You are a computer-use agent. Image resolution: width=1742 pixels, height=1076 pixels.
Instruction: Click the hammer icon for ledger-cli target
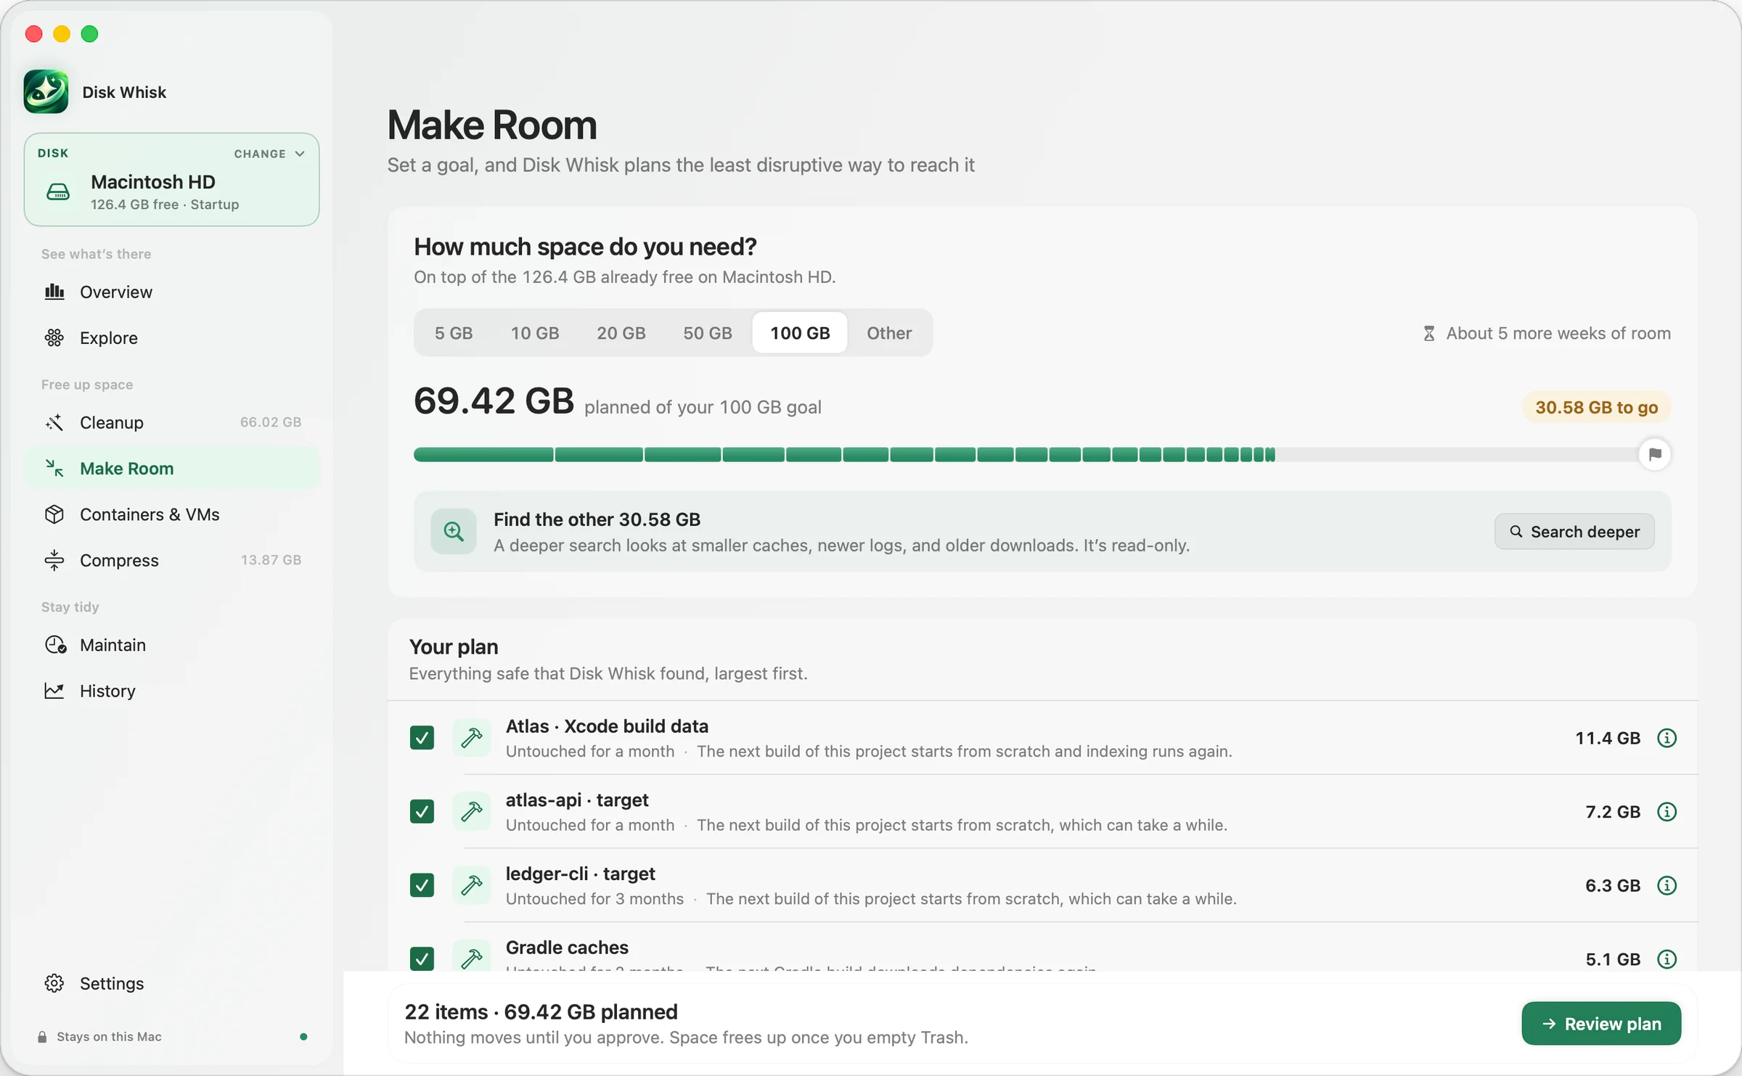(472, 885)
